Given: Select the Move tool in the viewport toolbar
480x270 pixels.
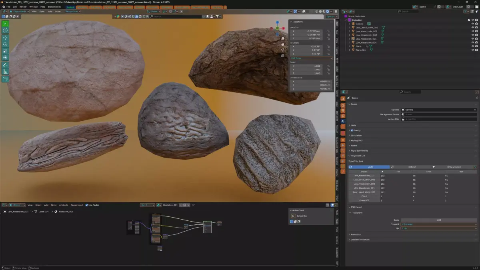Looking at the screenshot, I should (x=6, y=38).
